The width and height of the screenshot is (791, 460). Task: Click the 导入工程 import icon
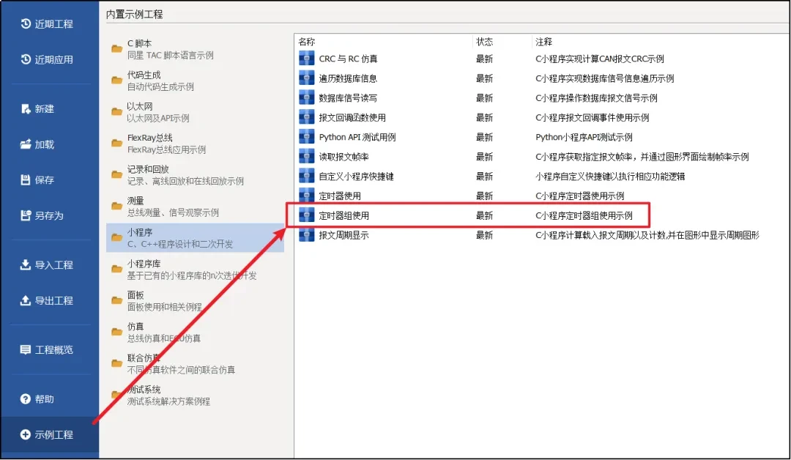(x=23, y=265)
